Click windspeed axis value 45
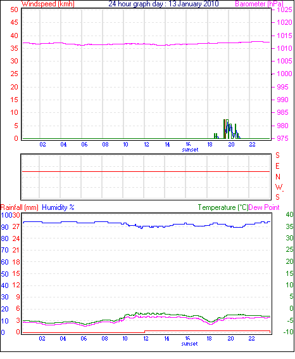The image size is (295, 359). point(14,22)
